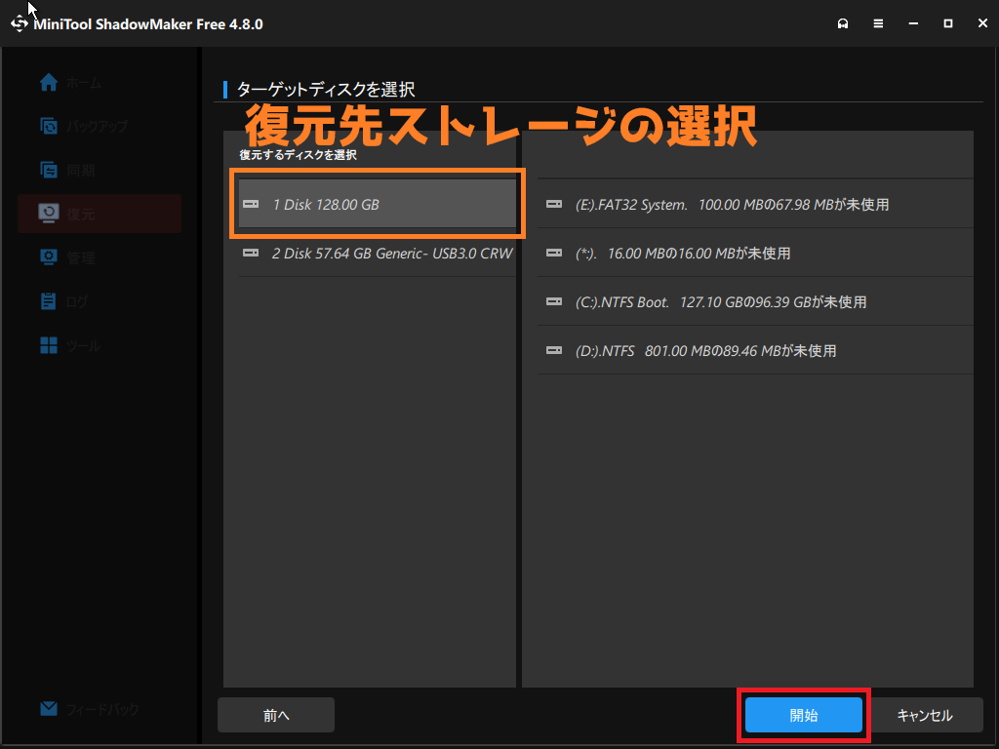This screenshot has width=999, height=749.
Task: Select 2 Disk 57.64 GB Generic USB3.0 CRW
Action: tap(377, 254)
